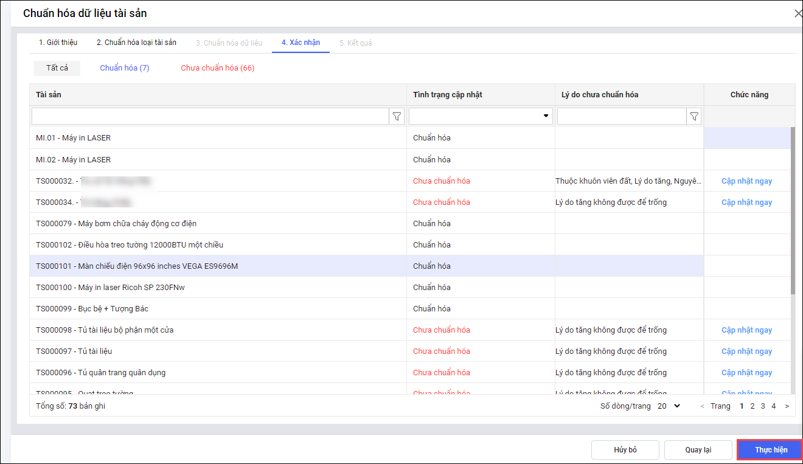Click Cập nhật ngay for TS000098 Tủ tài liệu

pyautogui.click(x=746, y=330)
